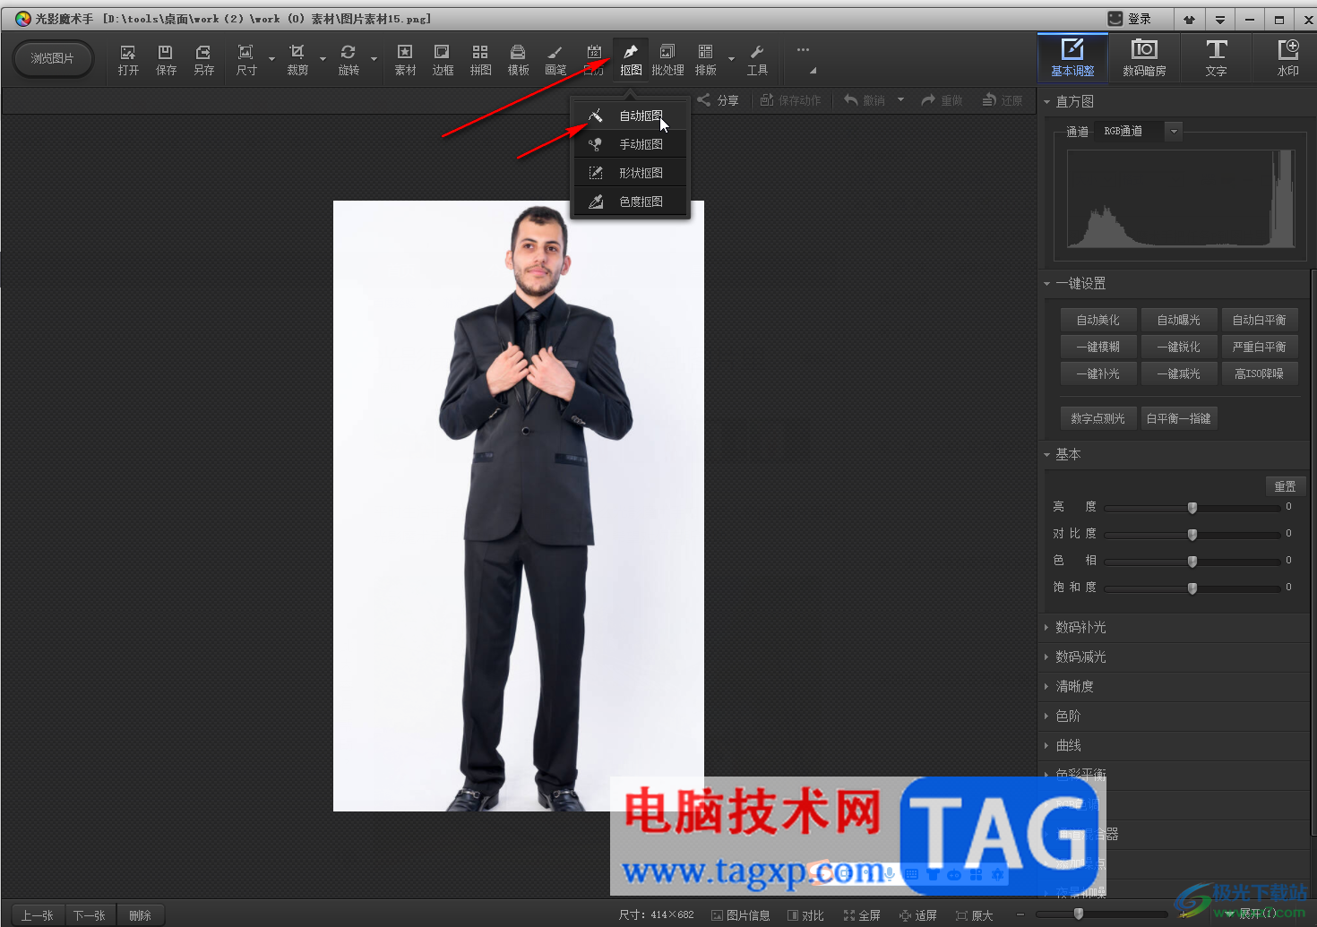Select the 裁剪 crop tool
The height and width of the screenshot is (927, 1317).
point(297,60)
